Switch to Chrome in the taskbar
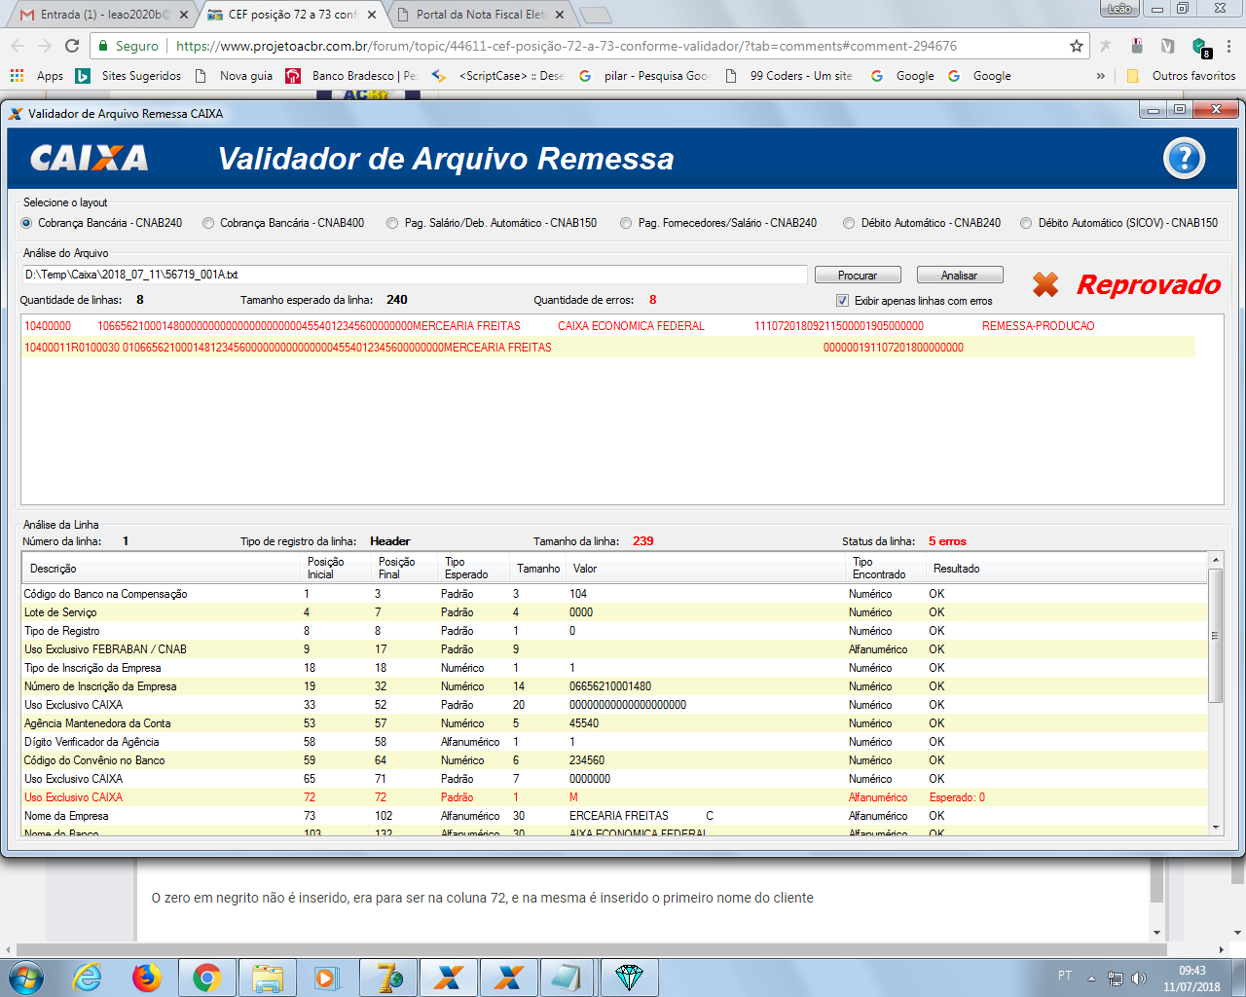This screenshot has height=997, width=1246. point(206,977)
